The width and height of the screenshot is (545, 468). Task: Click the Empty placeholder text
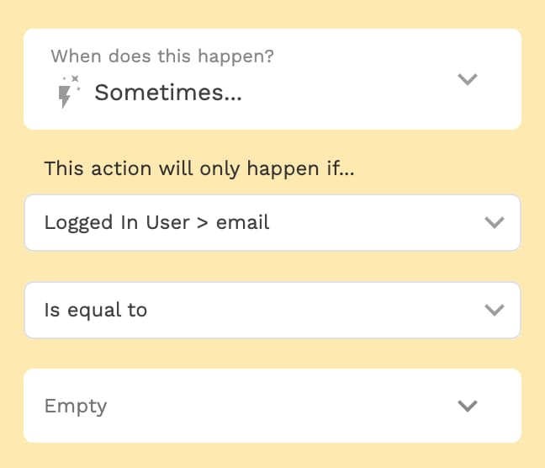point(76,407)
